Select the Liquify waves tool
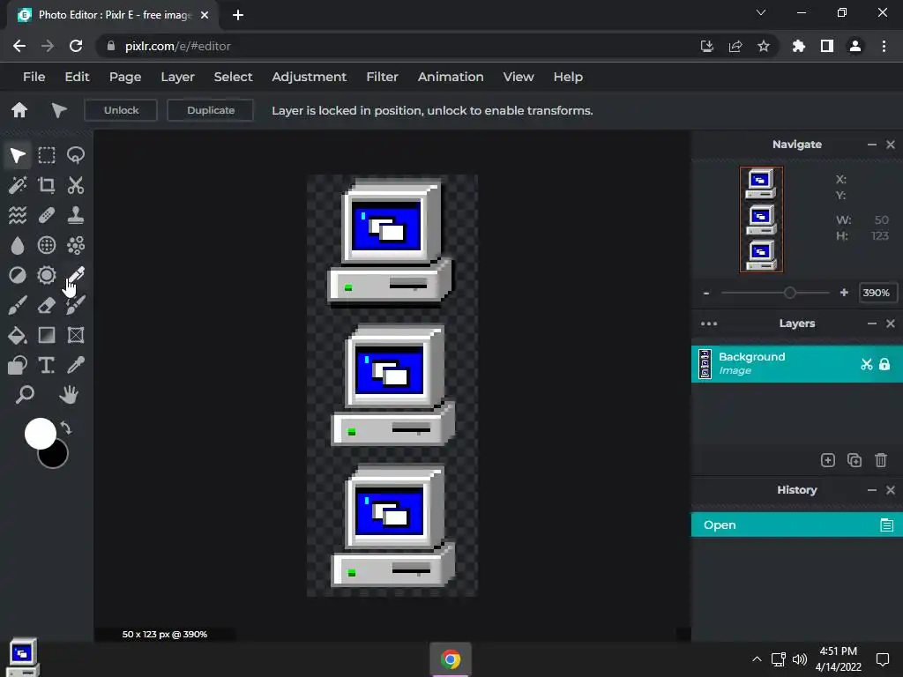Image resolution: width=903 pixels, height=677 pixels. tap(18, 215)
